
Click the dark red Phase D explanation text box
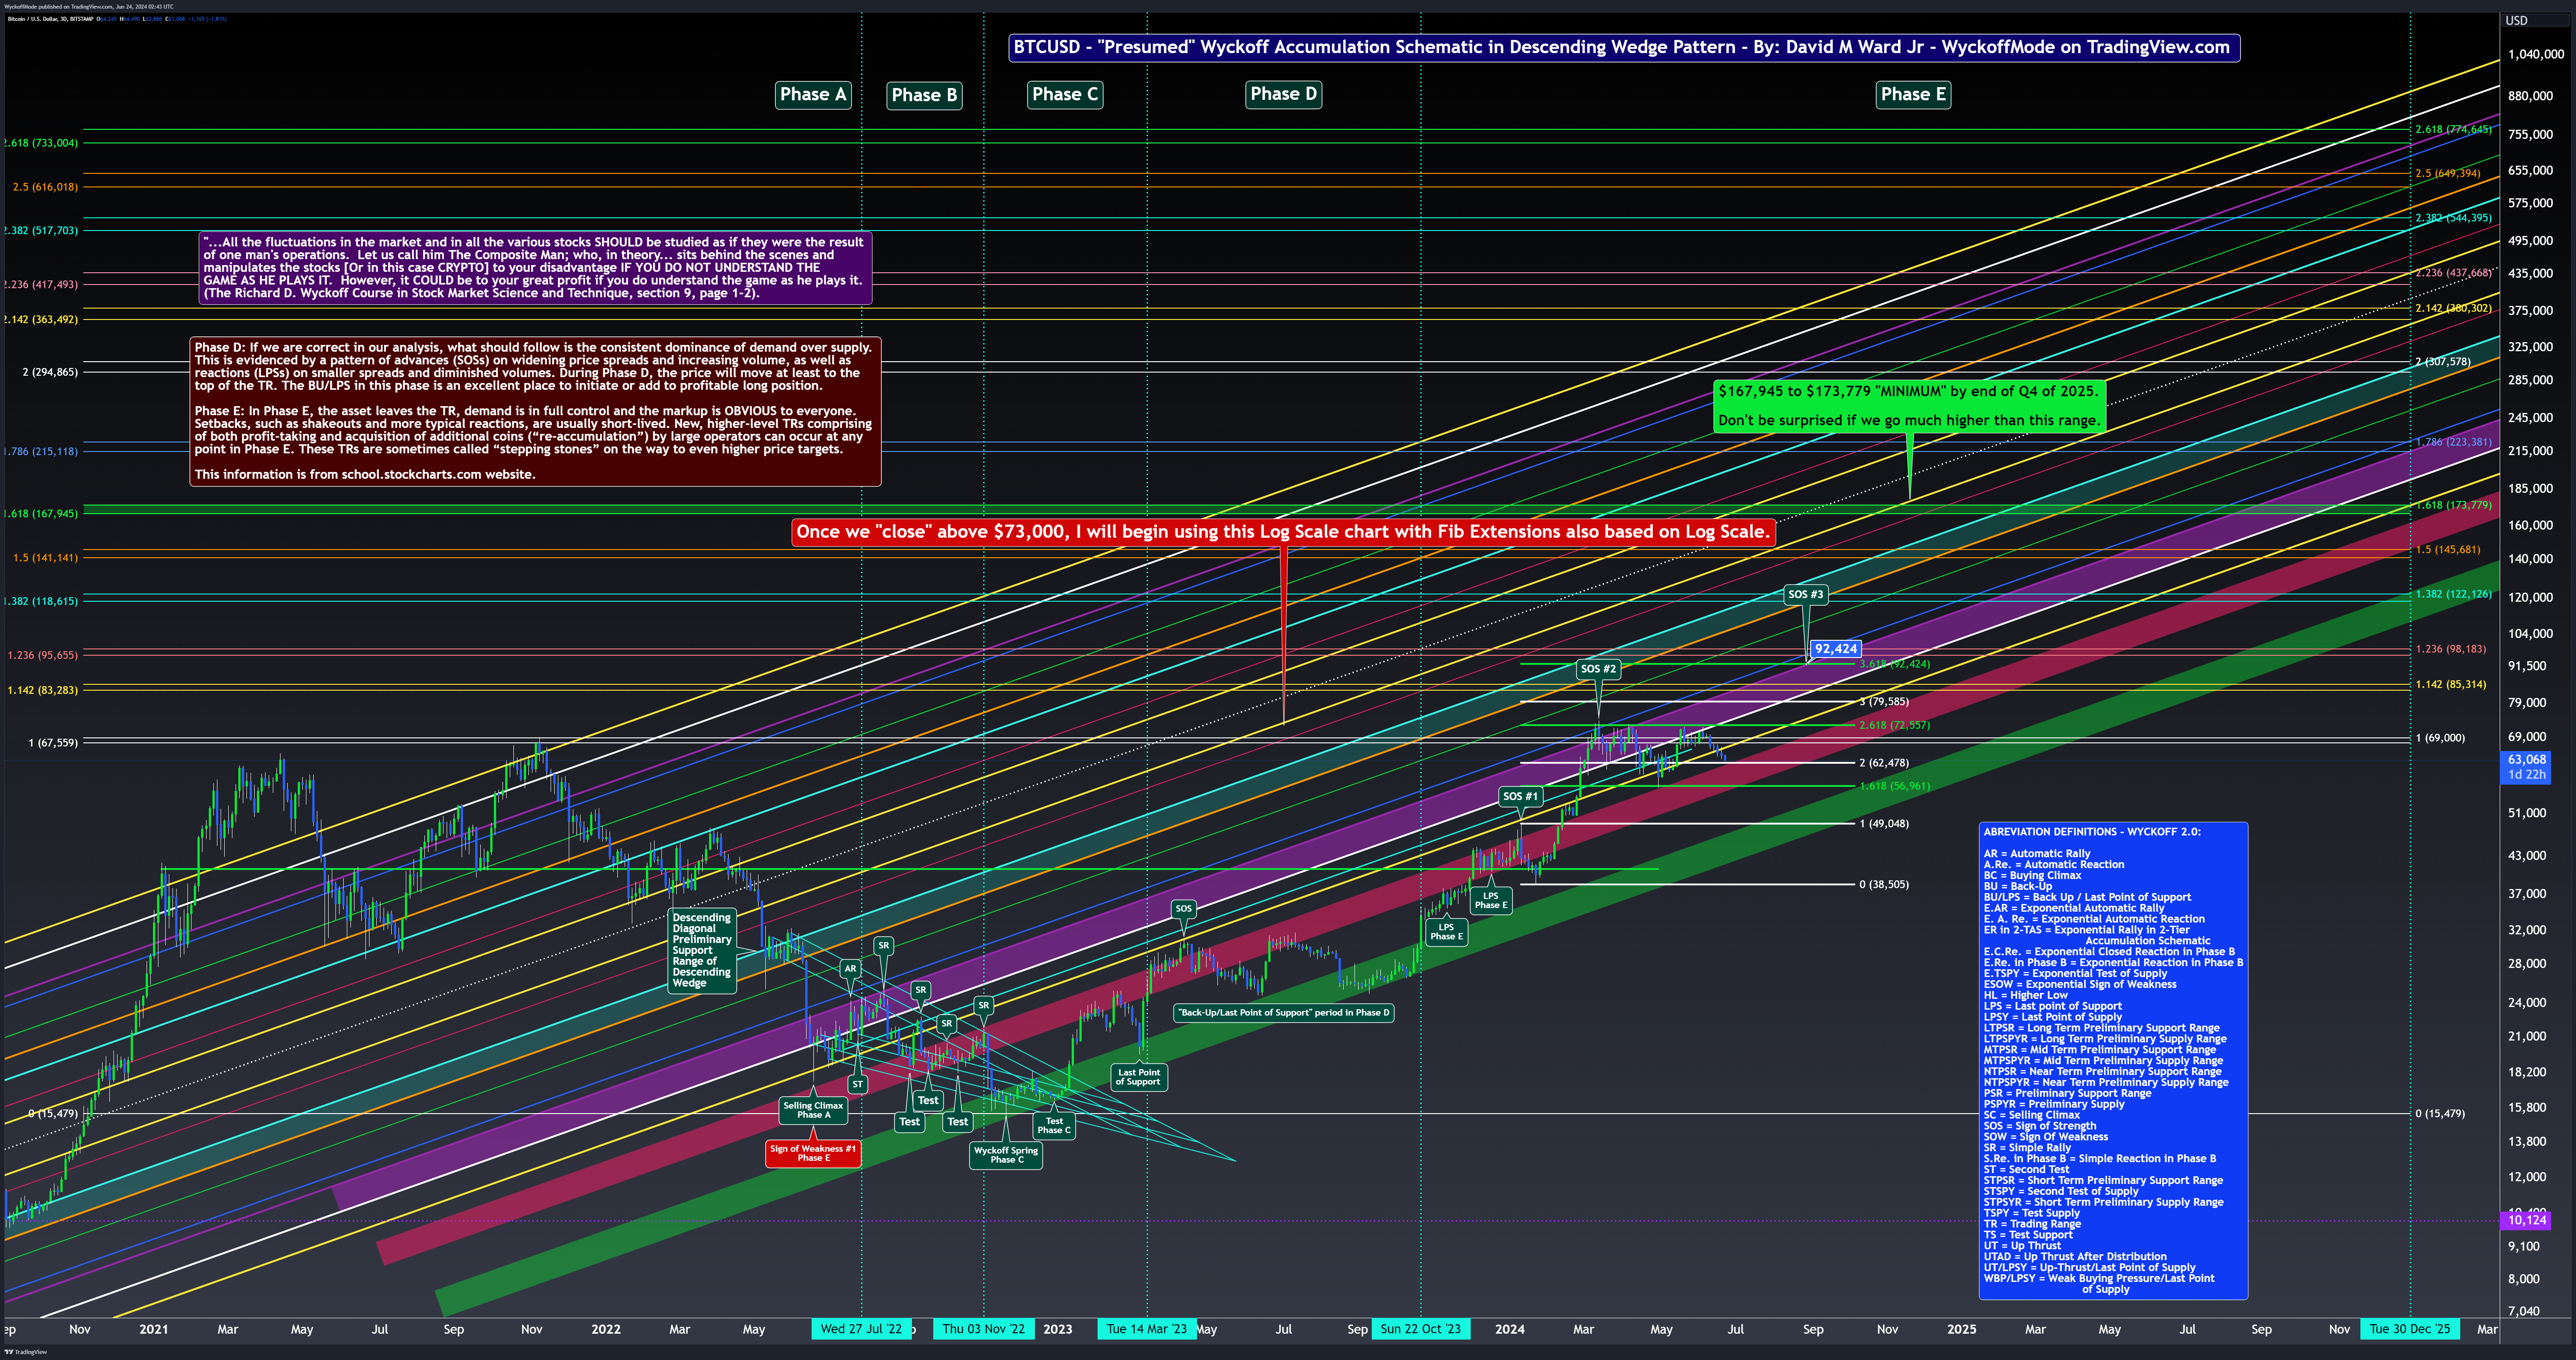click(x=535, y=411)
